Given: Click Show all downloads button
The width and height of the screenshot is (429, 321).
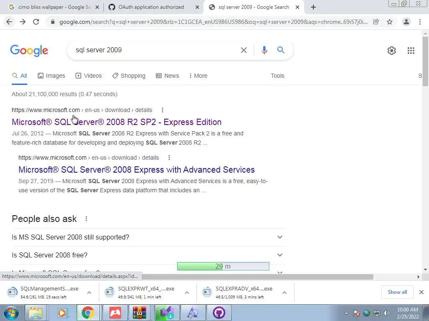Looking at the screenshot, I should [397, 292].
